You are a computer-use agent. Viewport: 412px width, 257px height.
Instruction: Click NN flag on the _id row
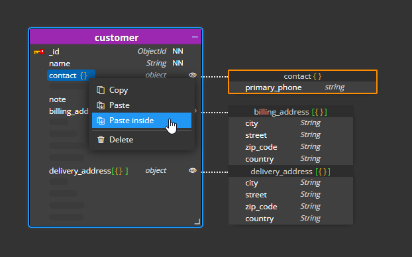pos(178,51)
